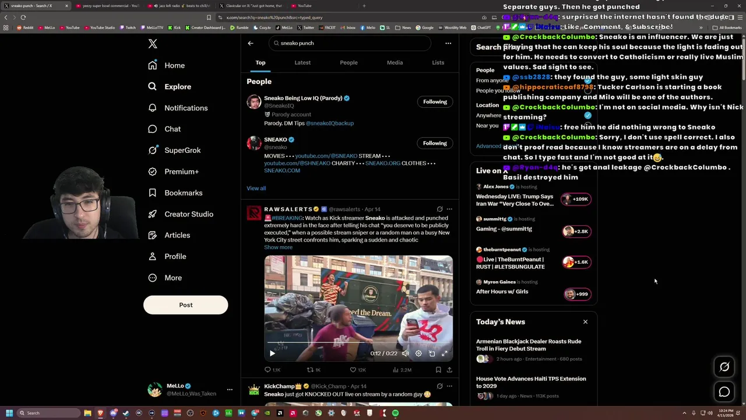This screenshot has width=746, height=420.
Task: Click the sneako punch search field
Action: coord(350,43)
